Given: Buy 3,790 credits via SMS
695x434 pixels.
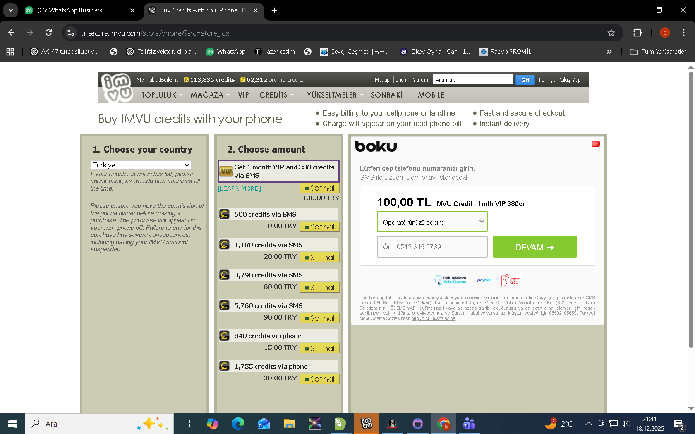Looking at the screenshot, I should 320,288.
